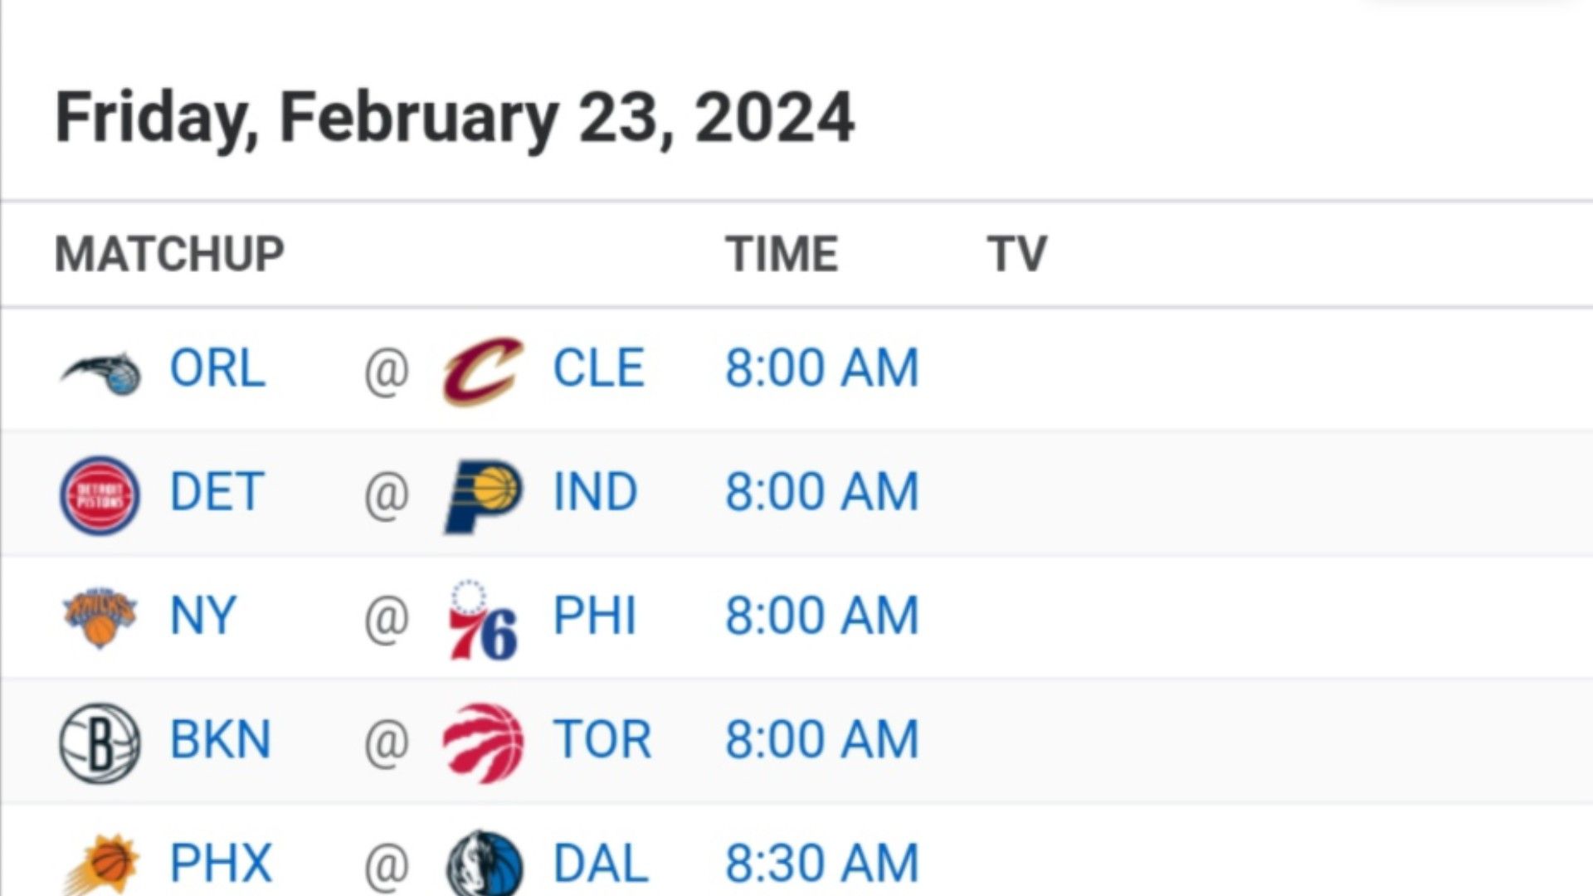Click the Dallas Mavericks logo

485,863
